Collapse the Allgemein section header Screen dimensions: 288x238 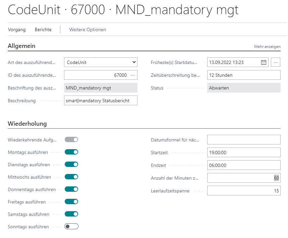pos(21,46)
